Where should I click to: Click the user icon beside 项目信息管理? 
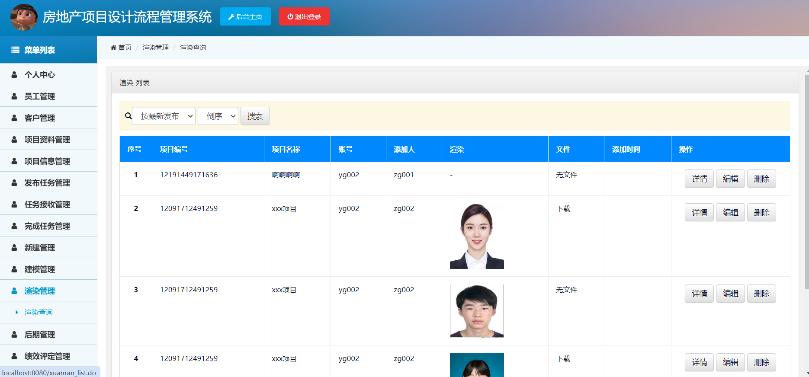(x=14, y=161)
